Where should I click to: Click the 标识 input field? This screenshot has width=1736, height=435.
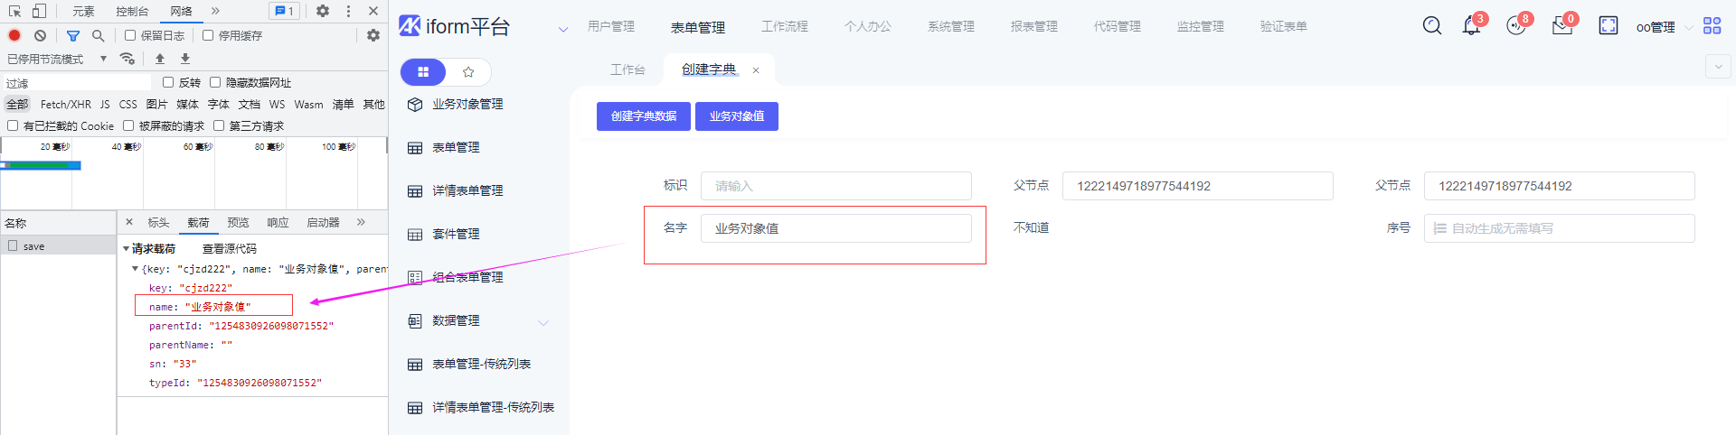835,186
